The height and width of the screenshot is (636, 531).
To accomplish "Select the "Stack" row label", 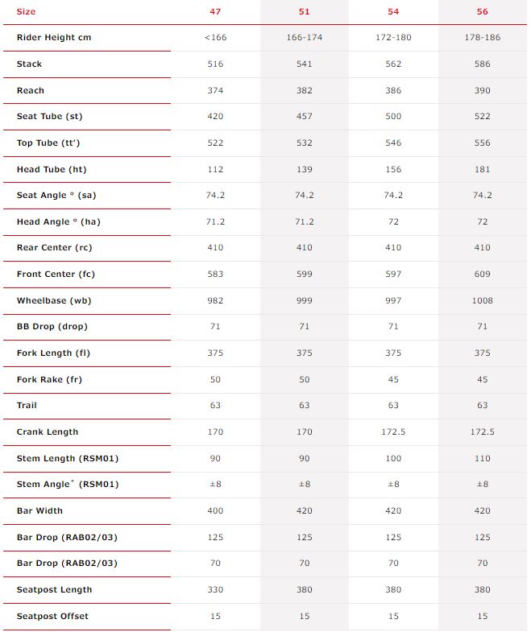I will click(29, 64).
